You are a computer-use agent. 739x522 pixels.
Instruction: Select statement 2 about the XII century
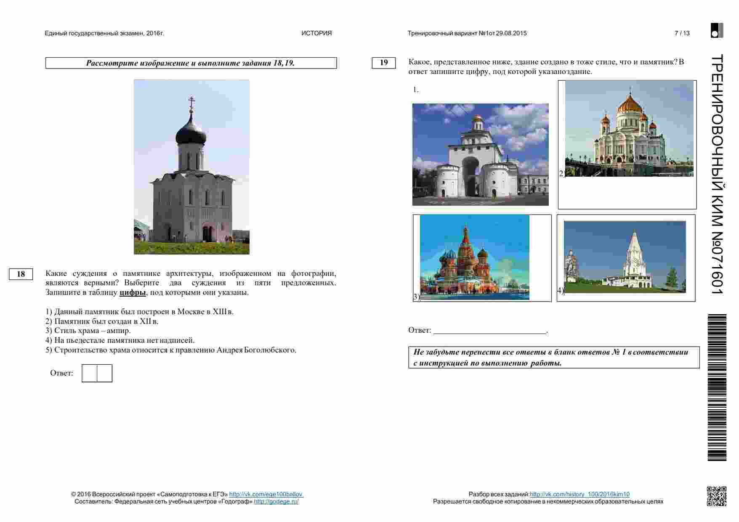(102, 321)
